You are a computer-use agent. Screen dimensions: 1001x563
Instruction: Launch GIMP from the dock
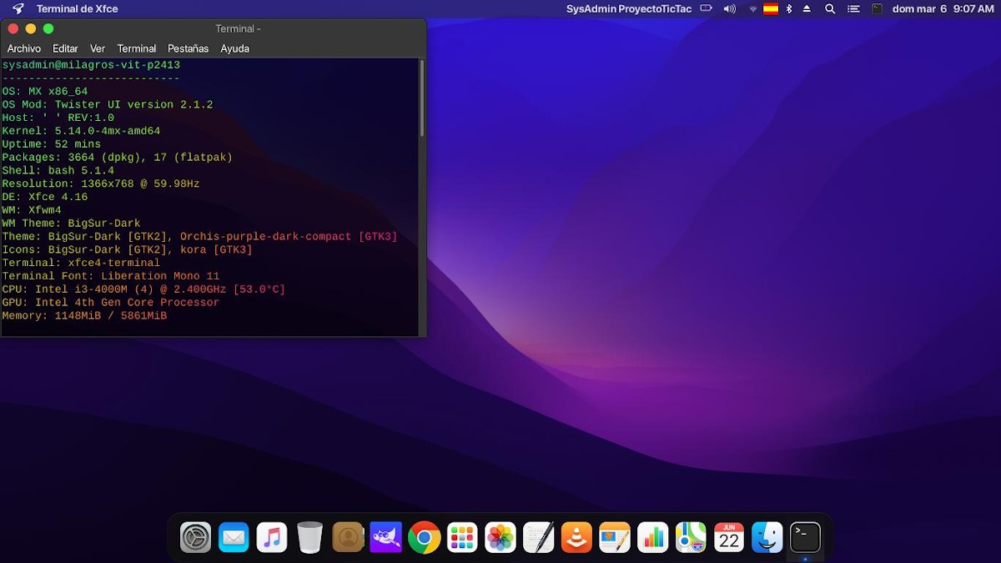point(386,537)
